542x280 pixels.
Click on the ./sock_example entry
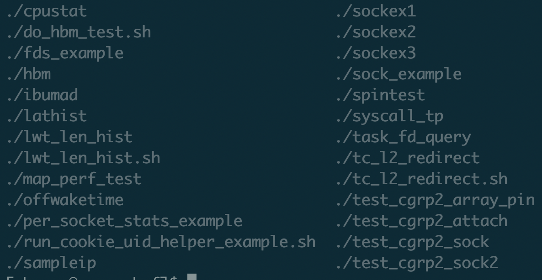click(399, 74)
